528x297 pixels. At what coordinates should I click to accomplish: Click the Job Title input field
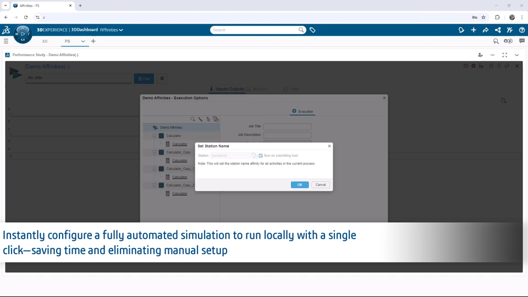pos(287,127)
